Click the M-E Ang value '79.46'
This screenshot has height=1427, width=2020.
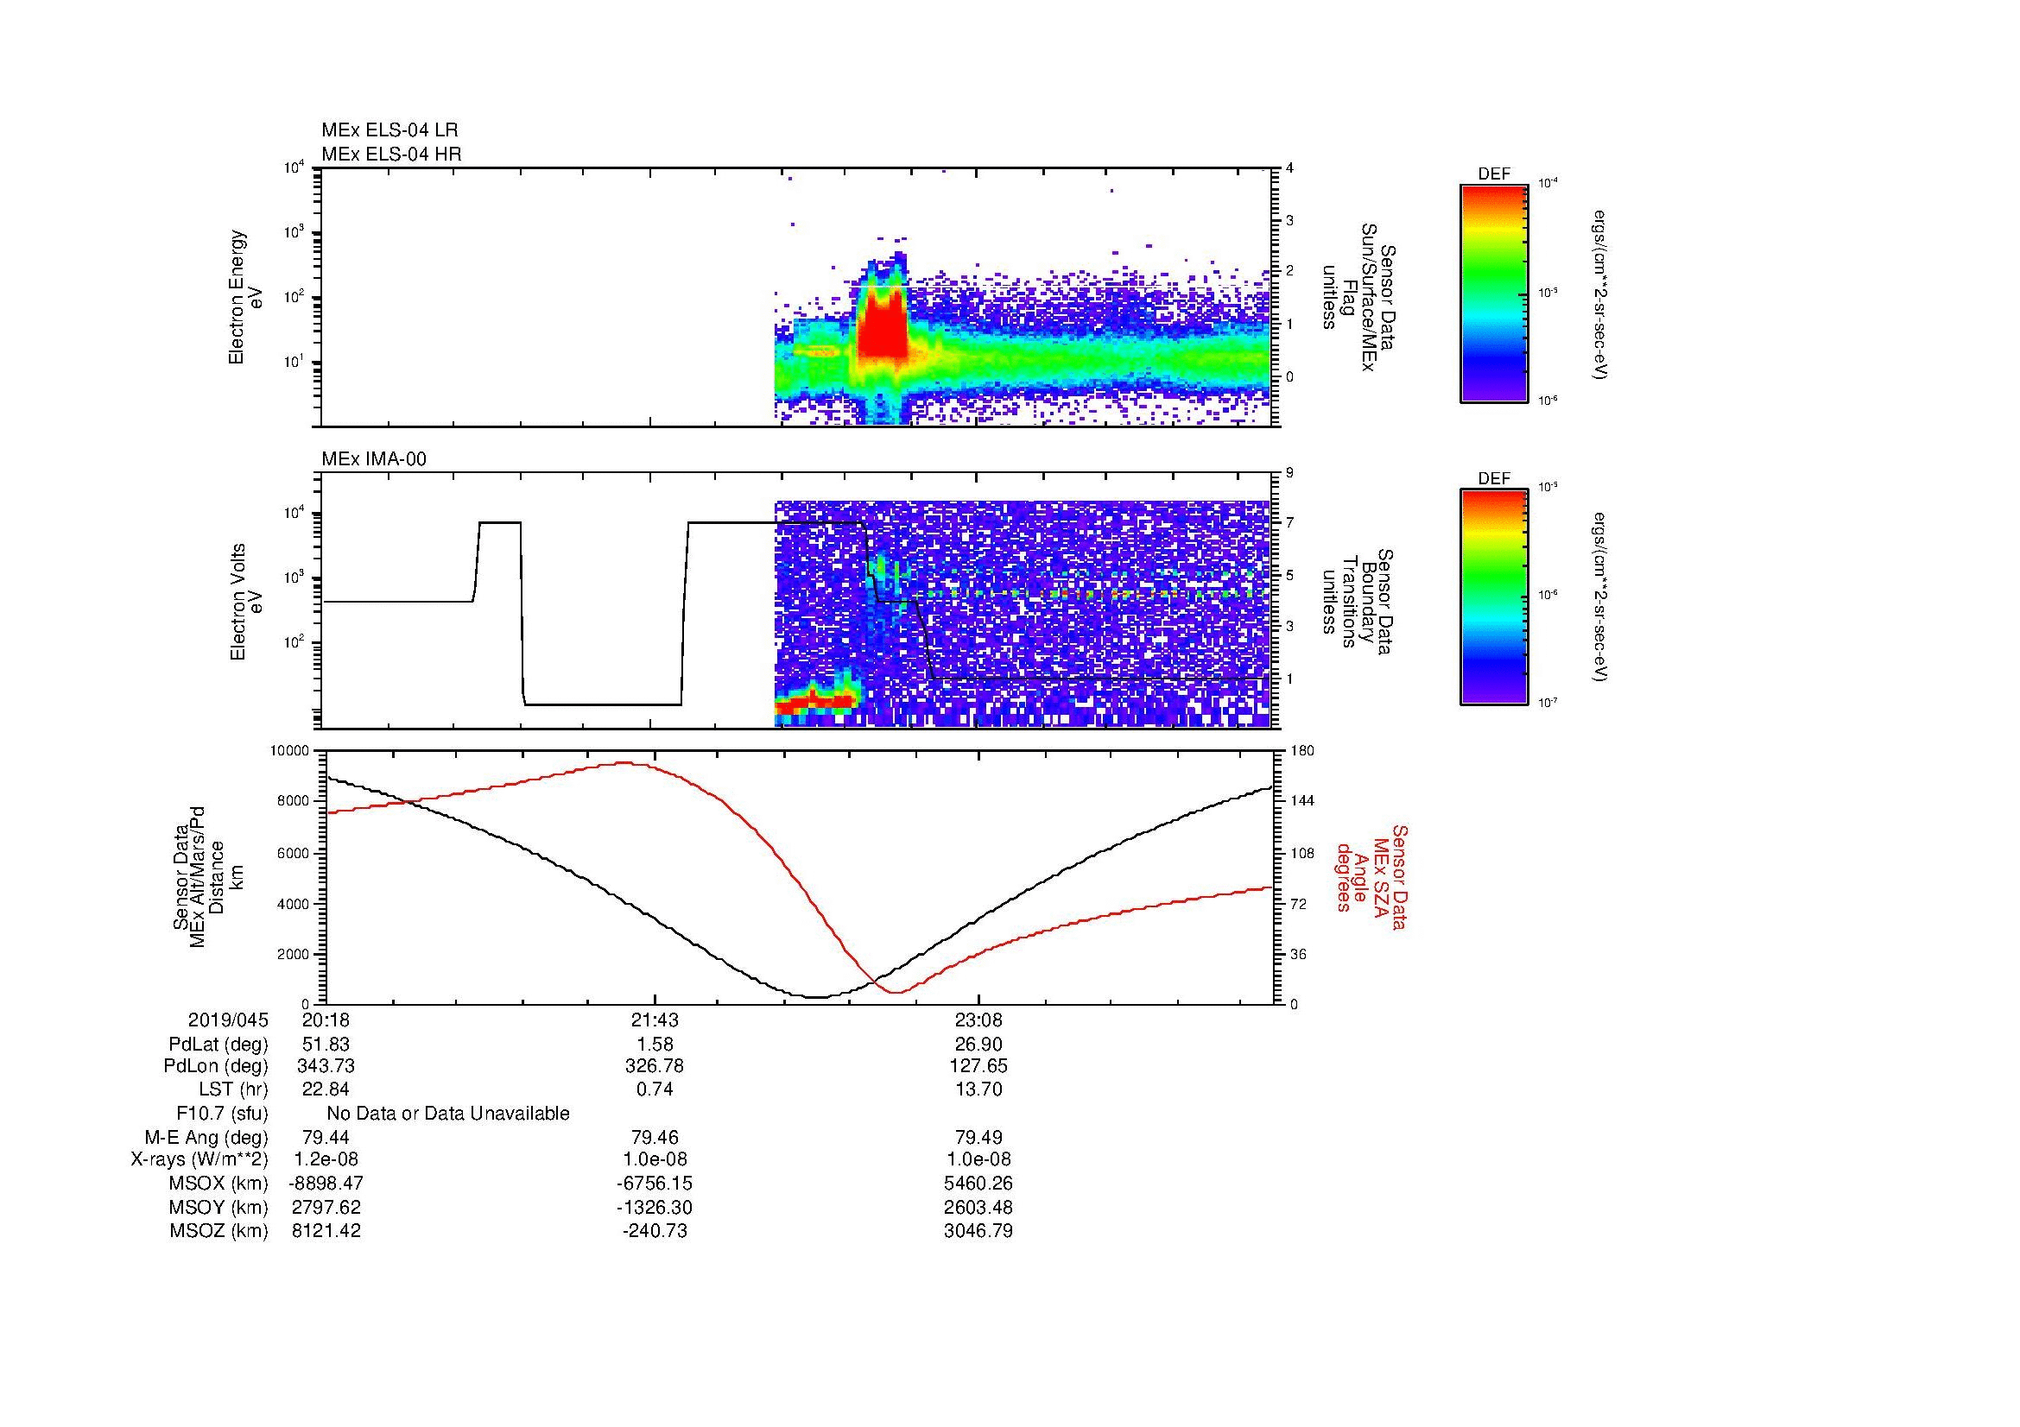[654, 1137]
